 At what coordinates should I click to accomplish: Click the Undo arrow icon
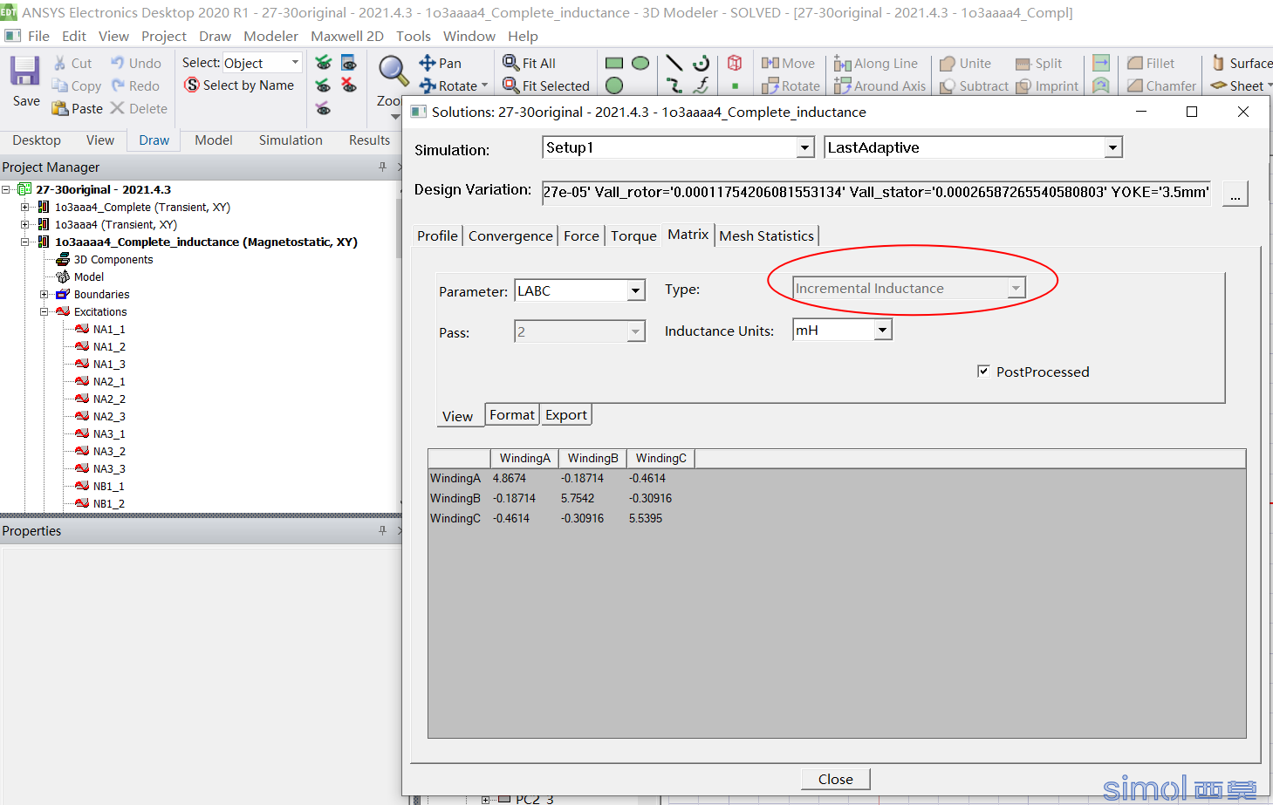click(118, 63)
